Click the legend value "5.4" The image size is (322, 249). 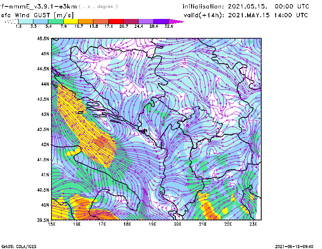click(x=49, y=26)
